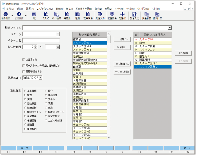This screenshot has height=156, width=197.
Task: Click the document icon beside the 営業 menu
Action: coord(3,9)
